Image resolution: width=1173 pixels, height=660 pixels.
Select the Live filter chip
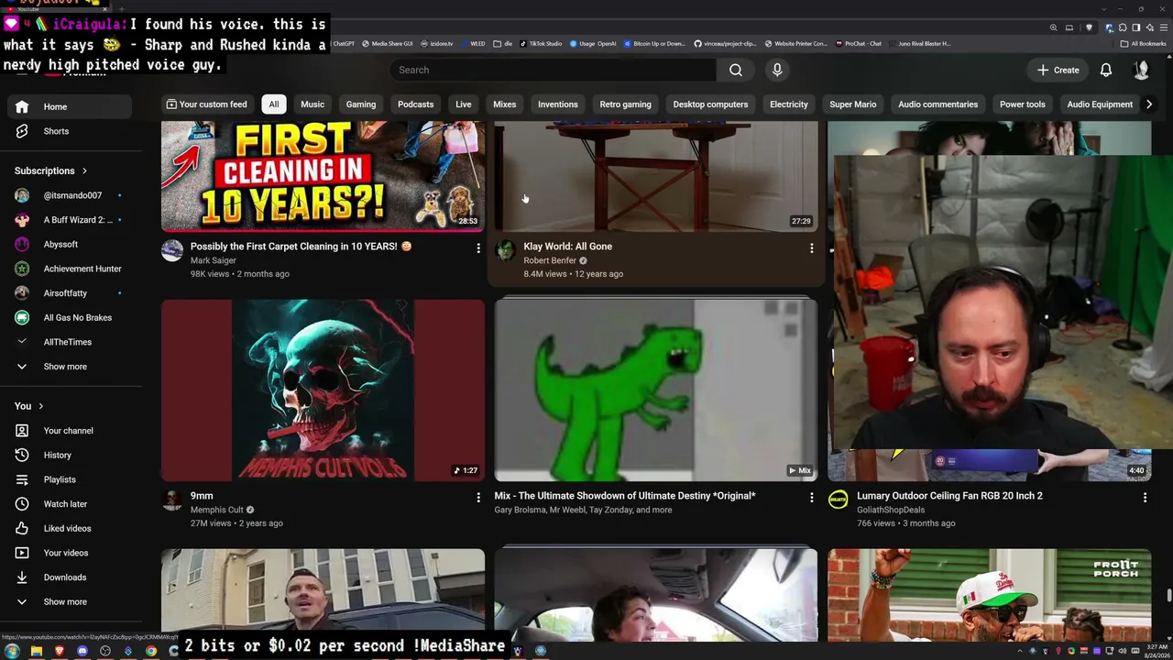[464, 104]
